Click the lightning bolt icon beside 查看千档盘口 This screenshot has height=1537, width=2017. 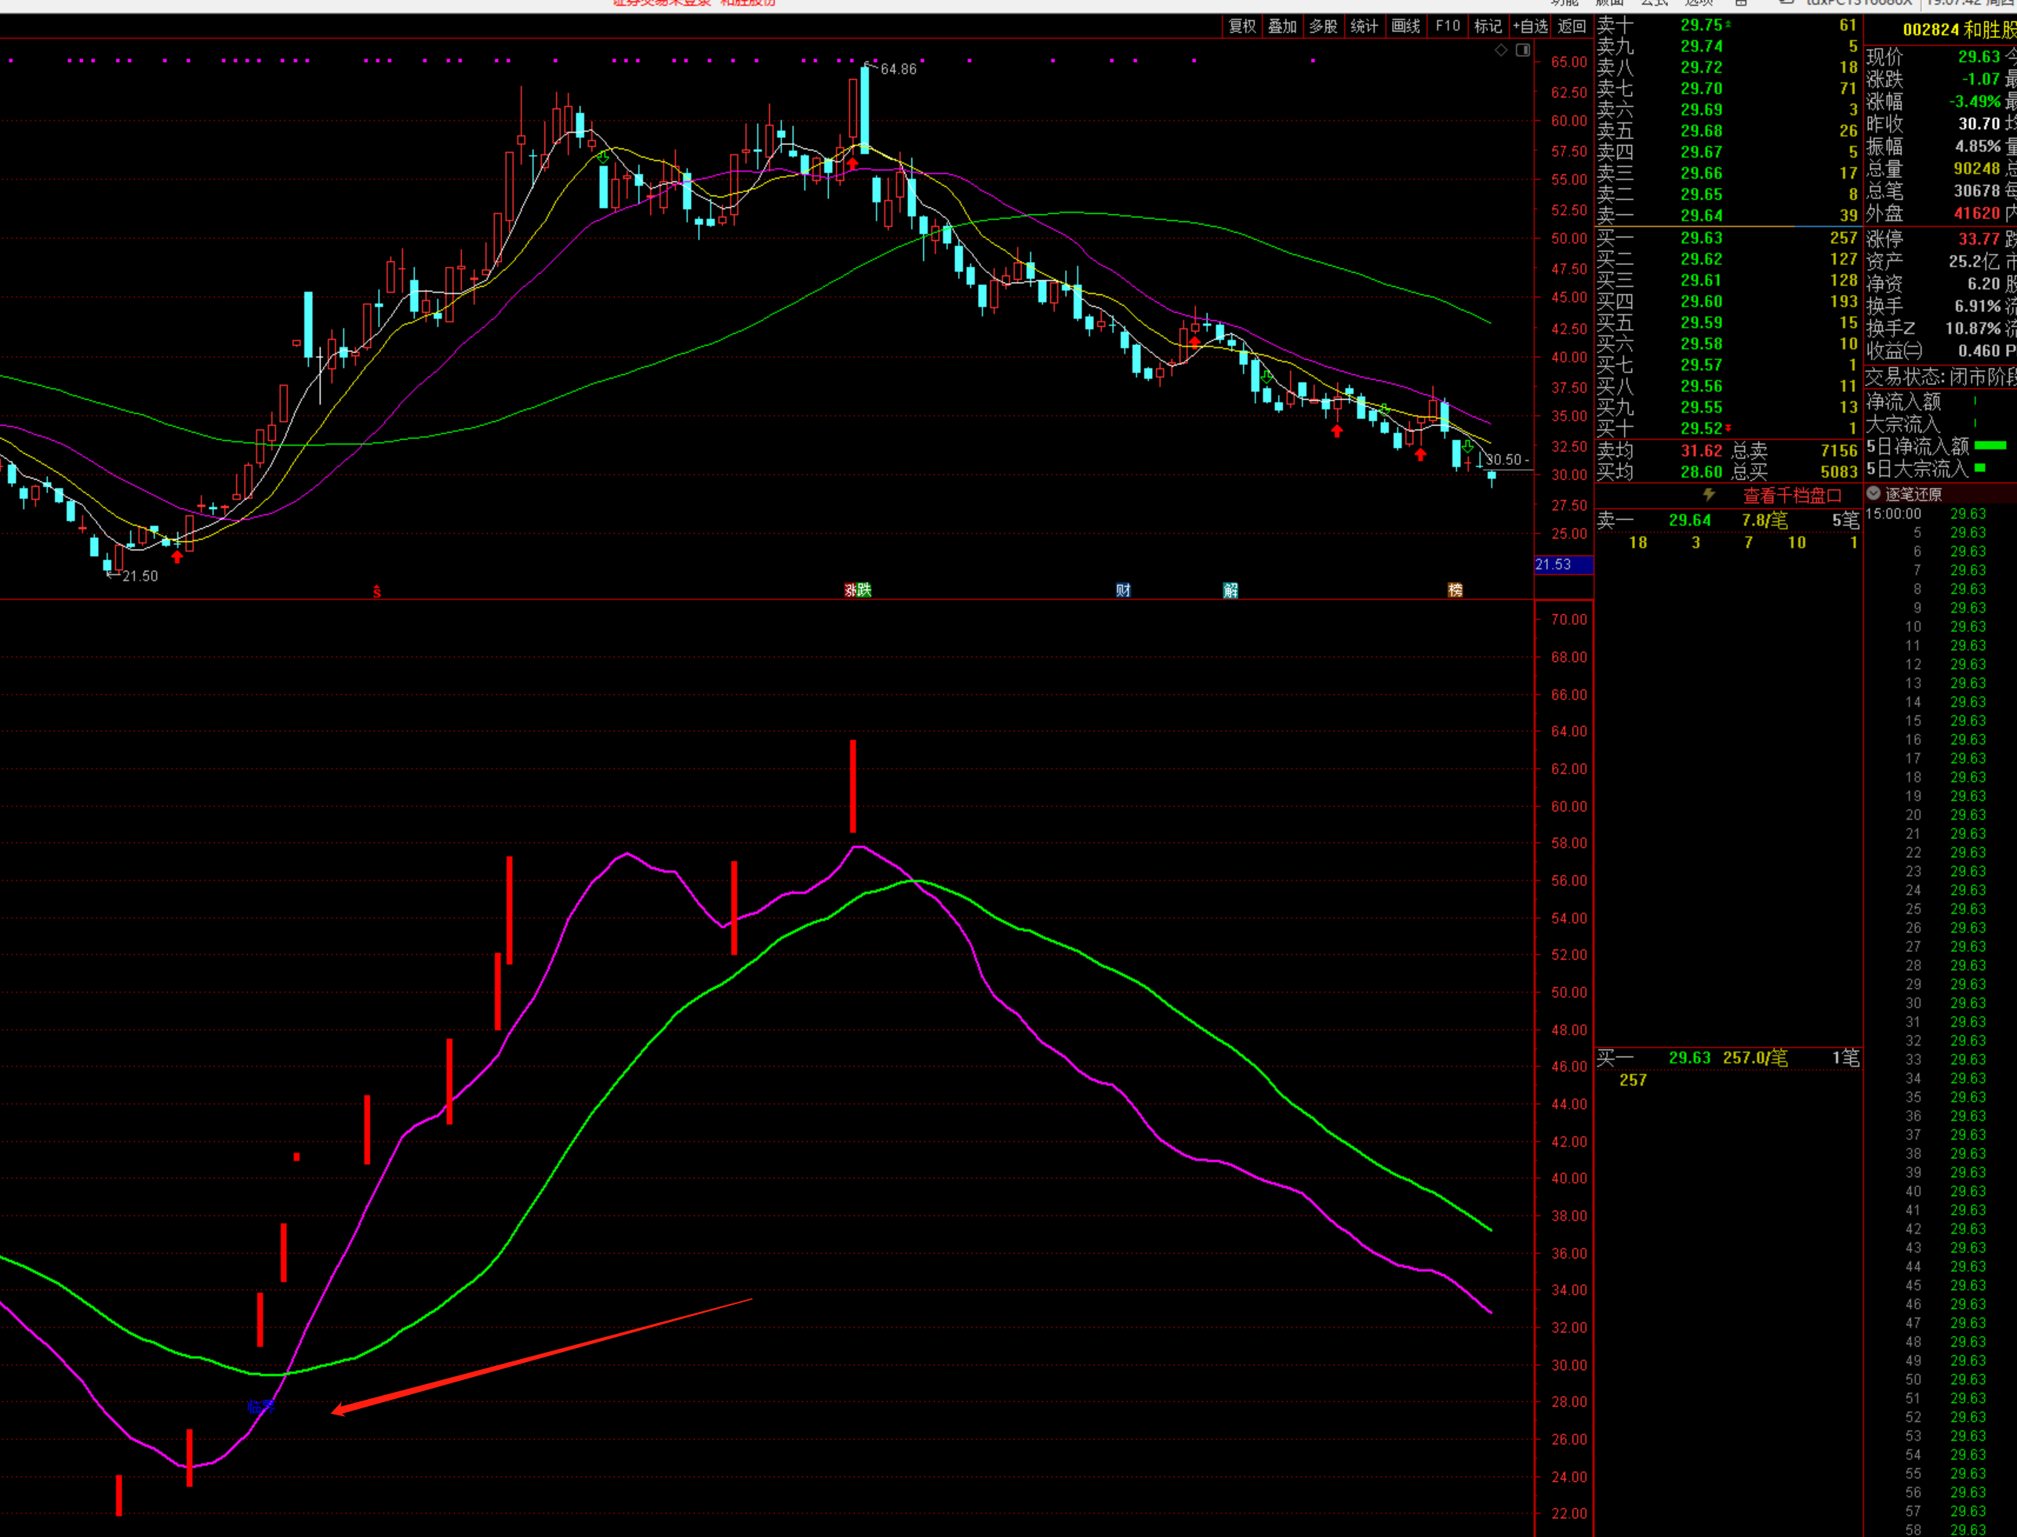pyautogui.click(x=1709, y=495)
